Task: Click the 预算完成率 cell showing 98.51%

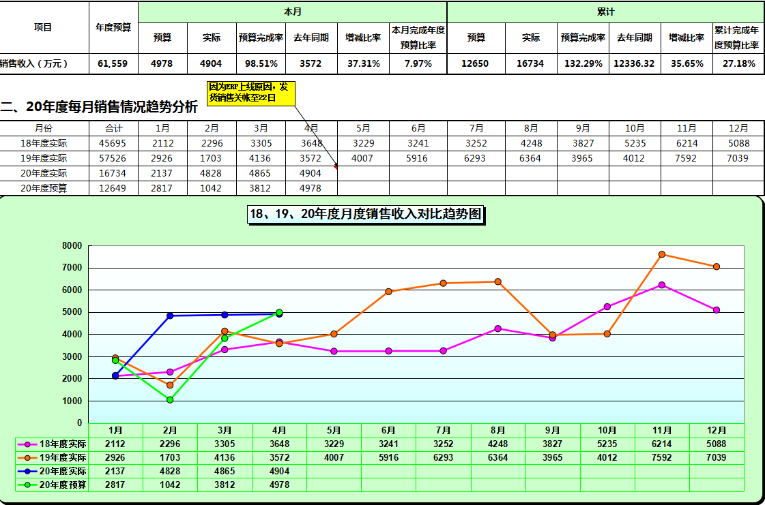Action: point(260,64)
